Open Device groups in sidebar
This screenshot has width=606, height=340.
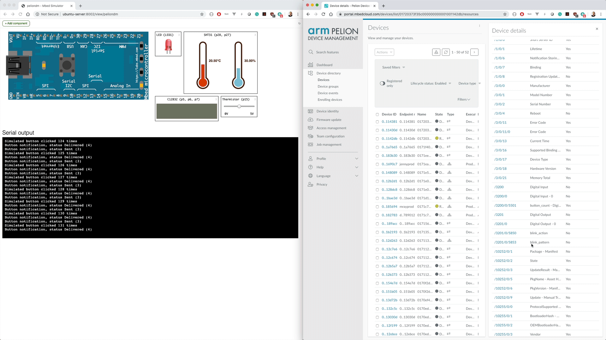[328, 87]
